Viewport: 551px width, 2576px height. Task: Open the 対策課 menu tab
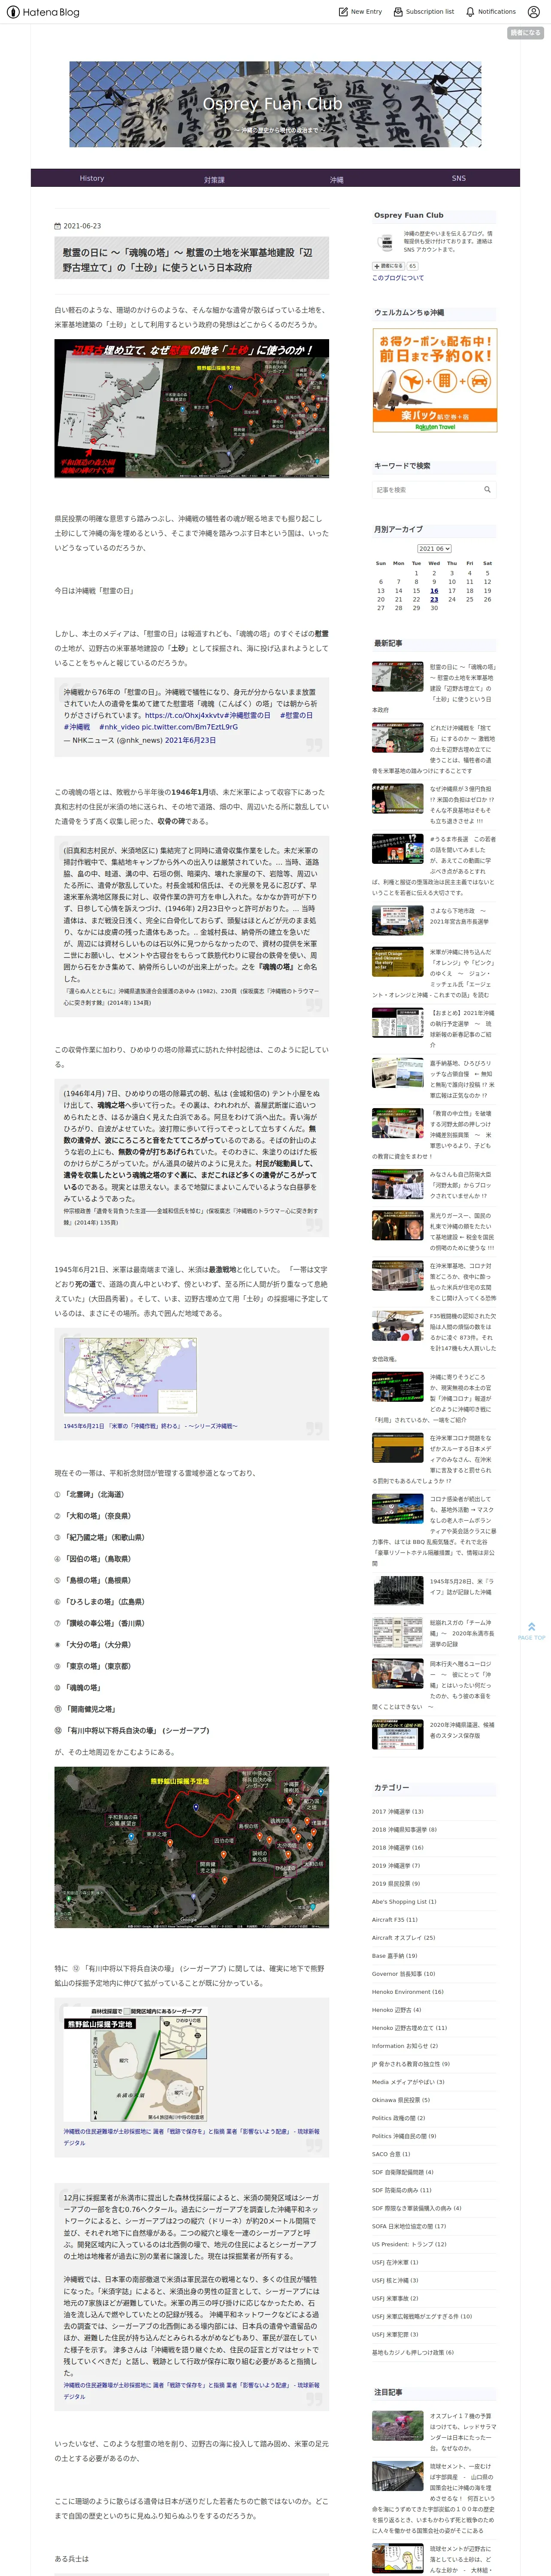point(214,179)
